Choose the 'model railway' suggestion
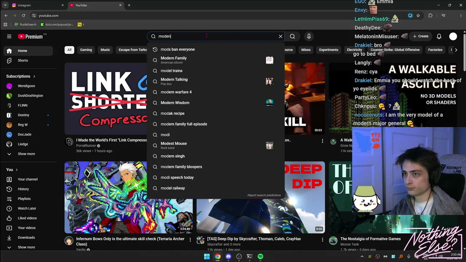Image resolution: width=466 pixels, height=262 pixels. click(216, 188)
